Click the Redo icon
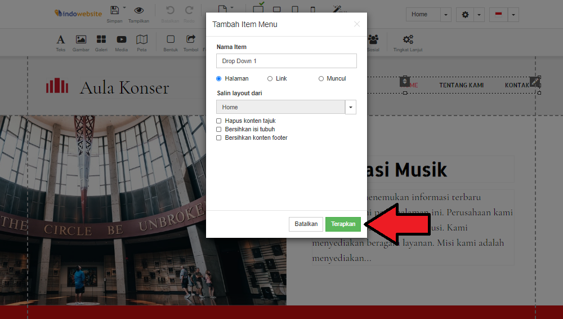The image size is (563, 319). [x=189, y=10]
